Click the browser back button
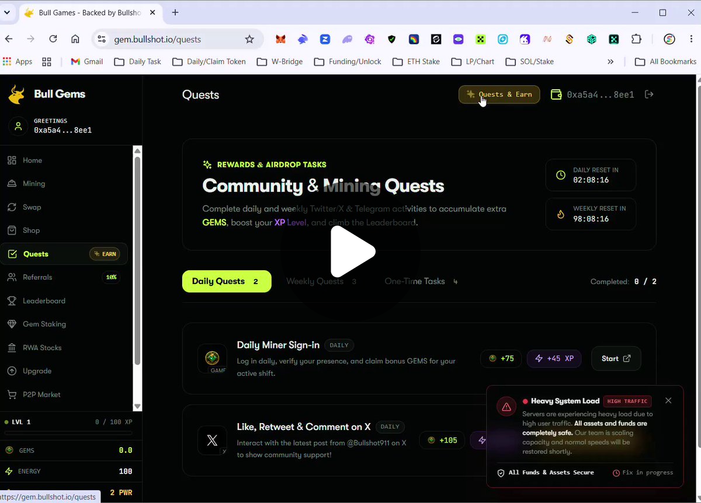The height and width of the screenshot is (503, 701). point(9,39)
